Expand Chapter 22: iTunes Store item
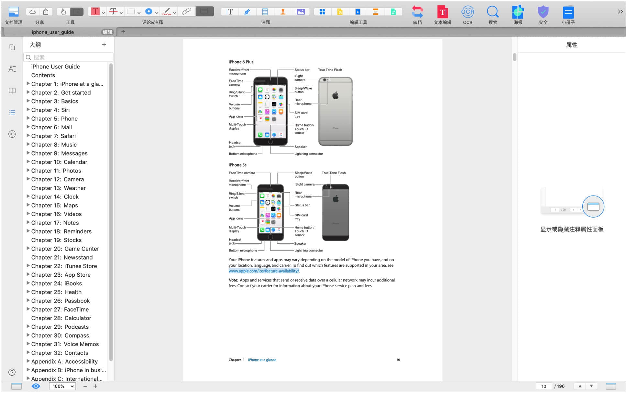 coord(28,265)
